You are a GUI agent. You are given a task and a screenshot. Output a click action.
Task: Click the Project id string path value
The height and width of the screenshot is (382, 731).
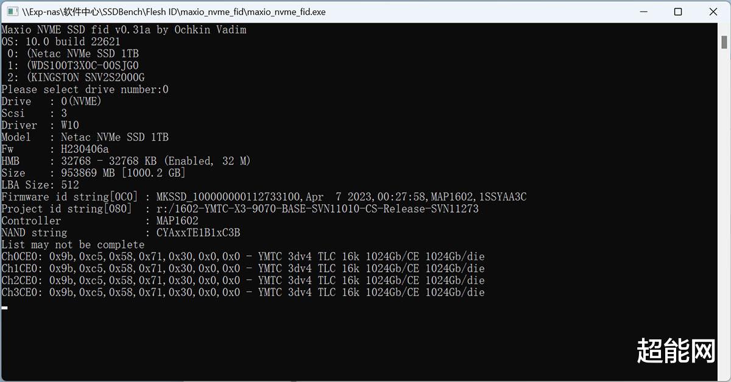pos(317,209)
